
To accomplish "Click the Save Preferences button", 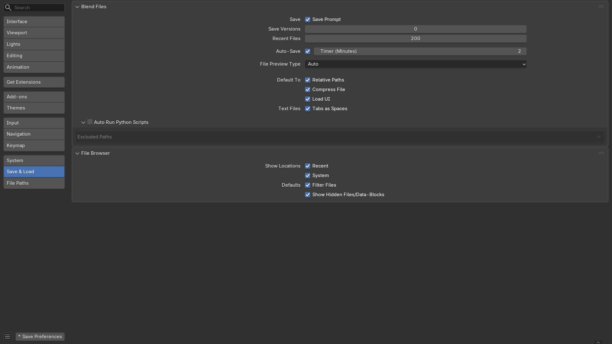I will (40, 337).
